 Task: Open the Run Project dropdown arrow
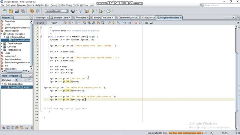pyautogui.click(x=96, y=11)
